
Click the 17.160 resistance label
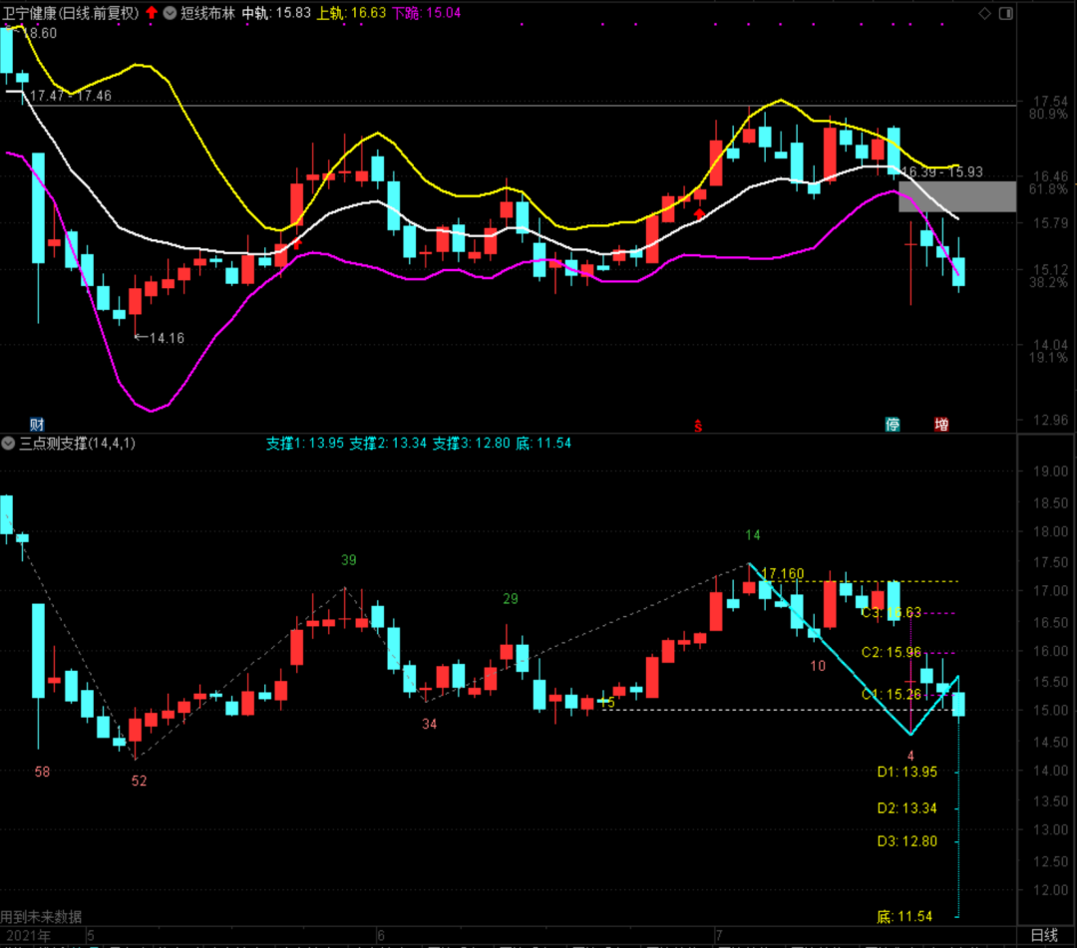point(783,573)
